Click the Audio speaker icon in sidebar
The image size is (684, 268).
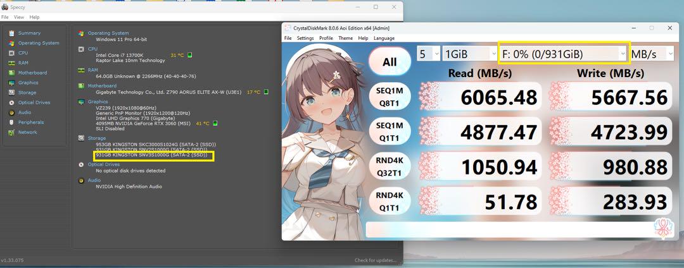pyautogui.click(x=11, y=113)
